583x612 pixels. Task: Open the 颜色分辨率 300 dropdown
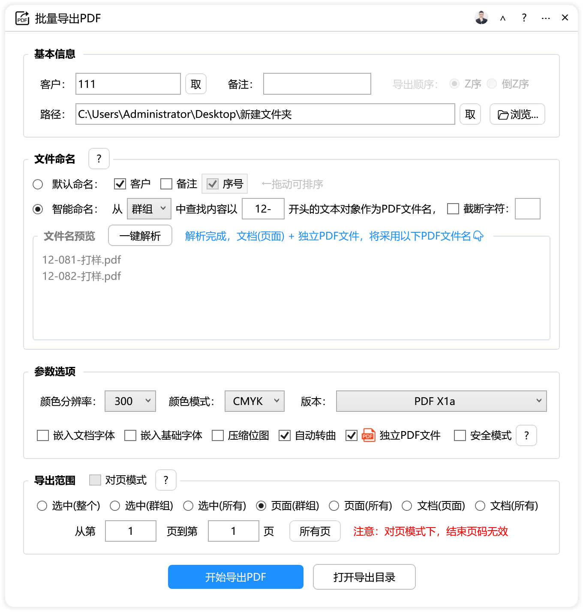130,401
